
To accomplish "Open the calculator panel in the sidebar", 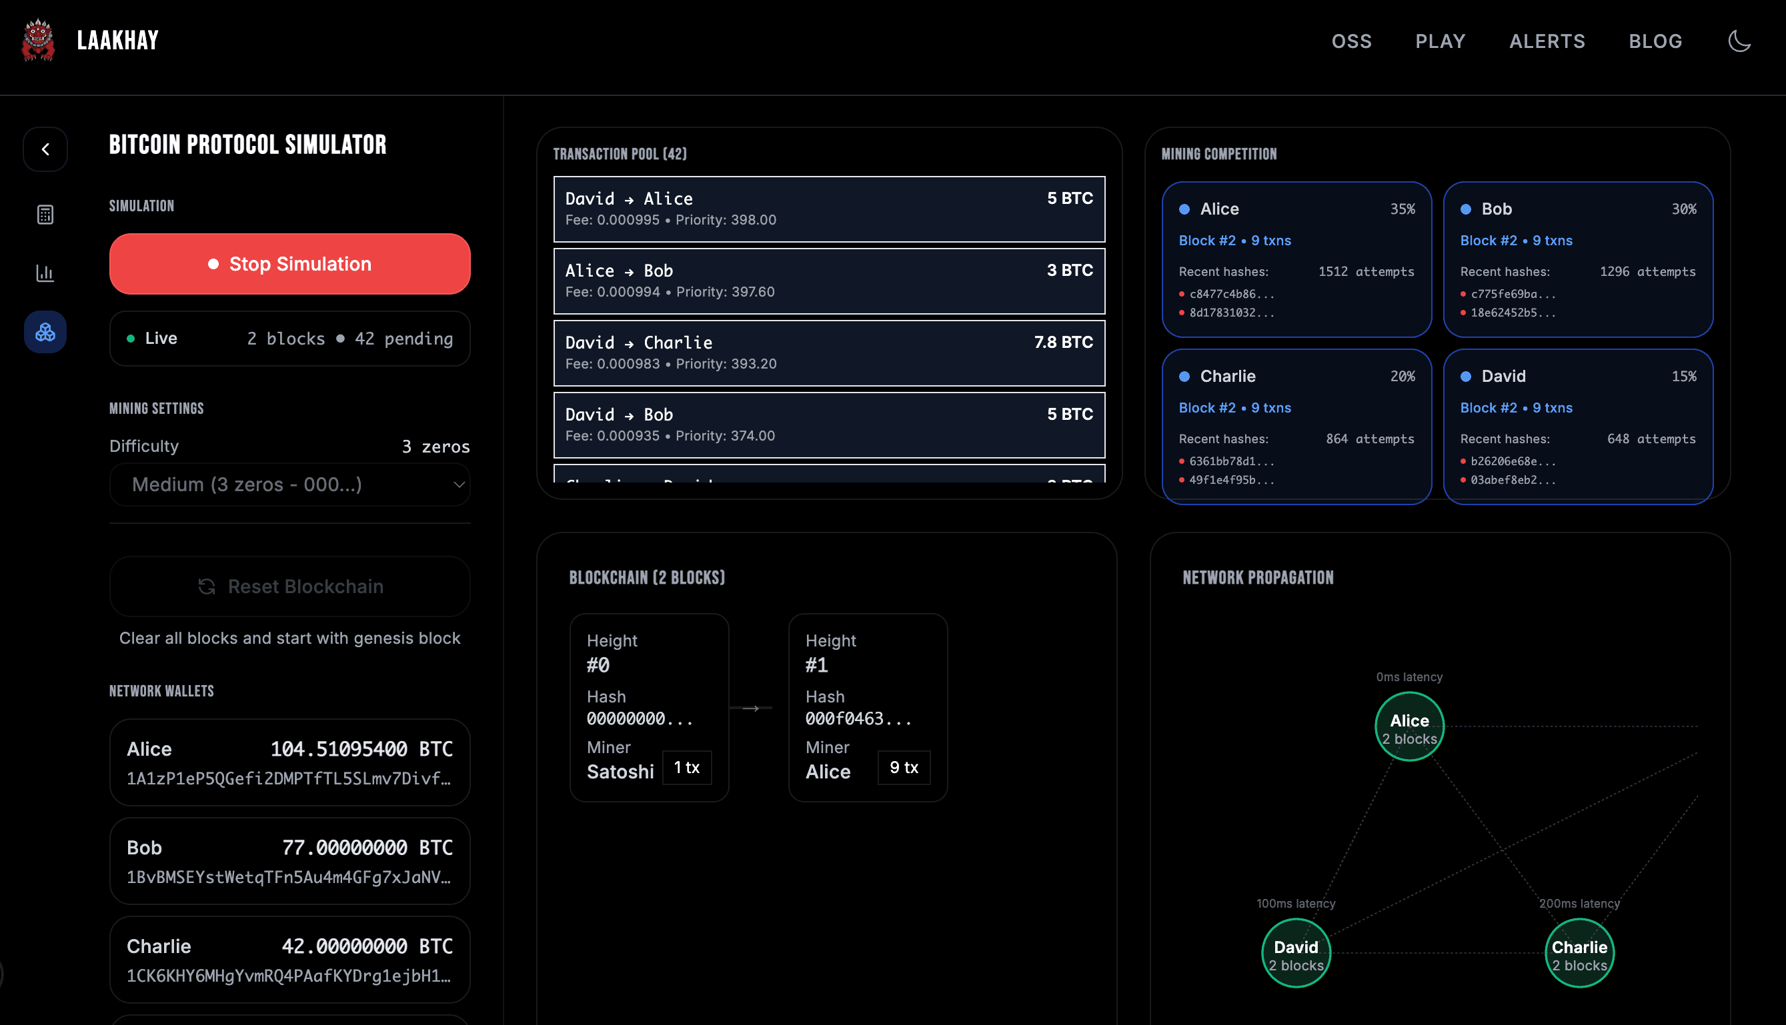I will tap(45, 214).
